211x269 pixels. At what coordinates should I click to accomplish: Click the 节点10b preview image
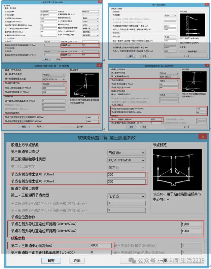[194, 81]
